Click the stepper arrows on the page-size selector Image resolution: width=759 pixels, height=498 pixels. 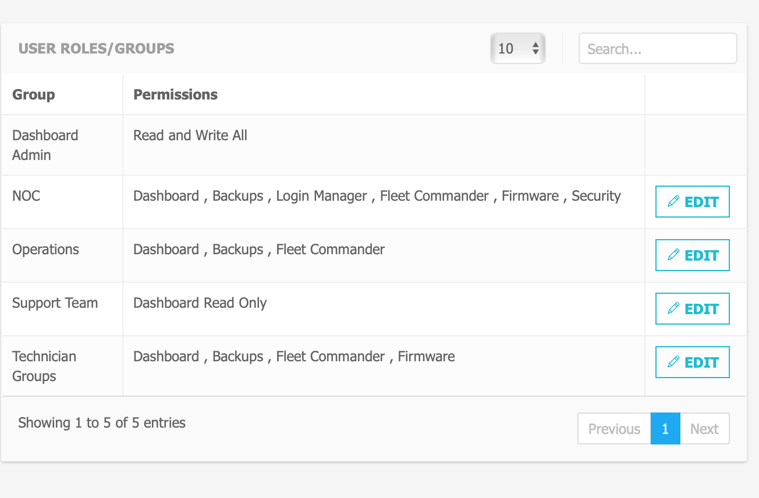click(535, 48)
